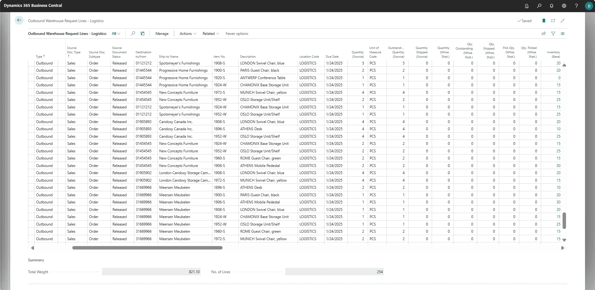
Task: Click the Saved status indicator
Action: pyautogui.click(x=525, y=21)
